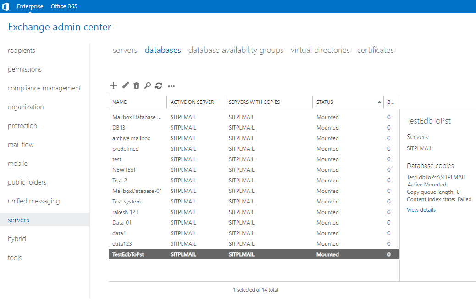
Task: Switch to the servers tab
Action: [x=125, y=50]
